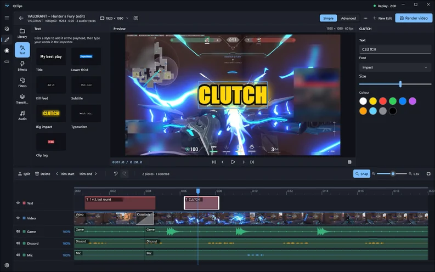Click the New Edit button

(382, 18)
